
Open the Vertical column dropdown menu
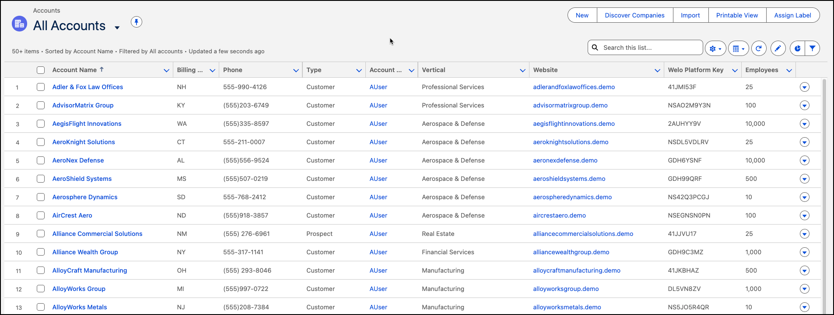[522, 70]
